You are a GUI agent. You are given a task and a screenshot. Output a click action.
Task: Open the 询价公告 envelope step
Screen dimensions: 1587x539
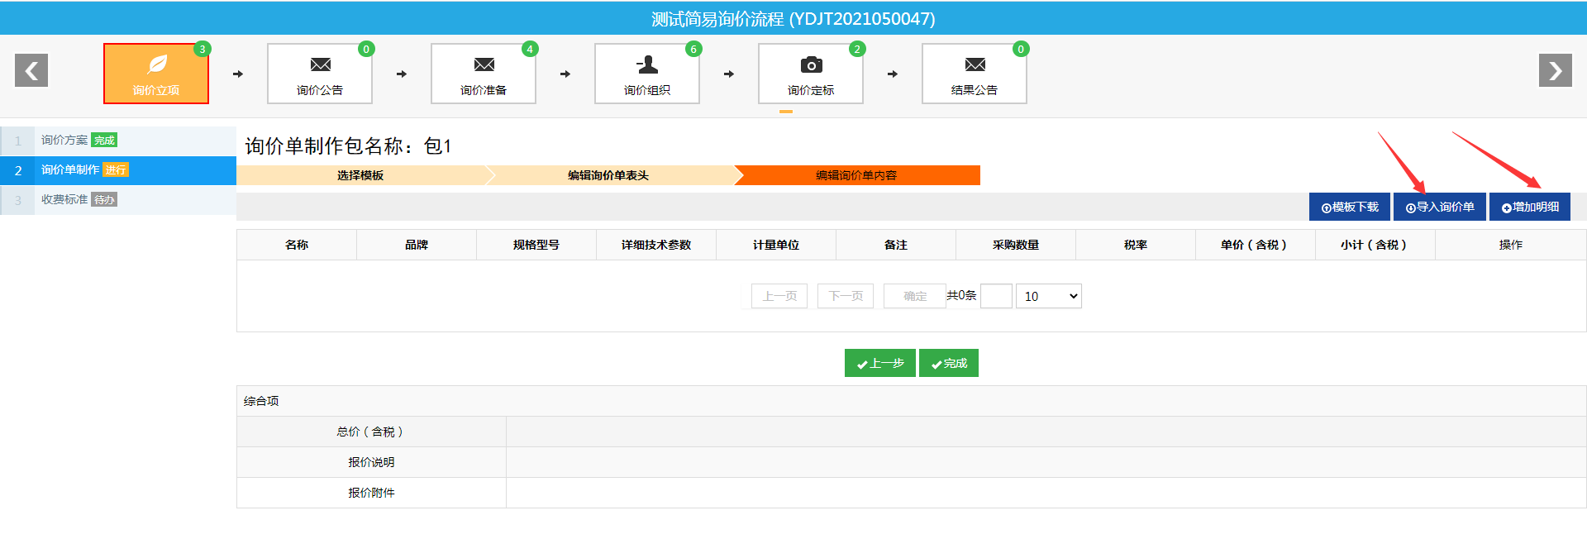[x=320, y=74]
